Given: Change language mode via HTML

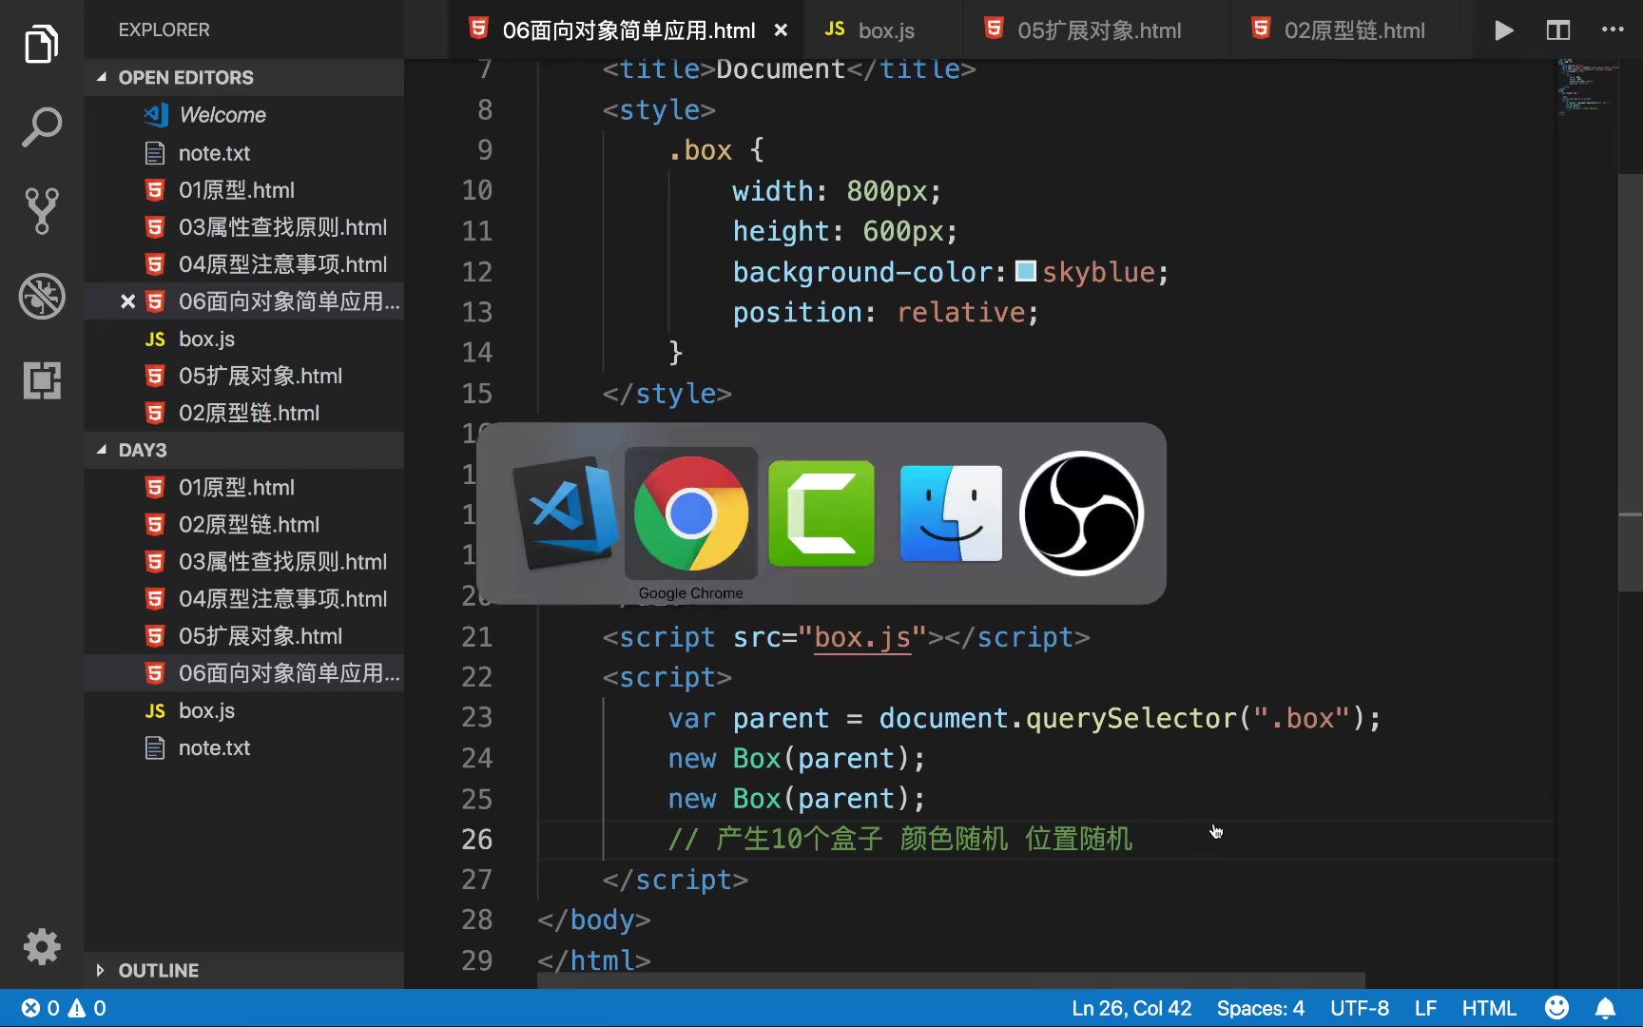Looking at the screenshot, I should 1489,1008.
